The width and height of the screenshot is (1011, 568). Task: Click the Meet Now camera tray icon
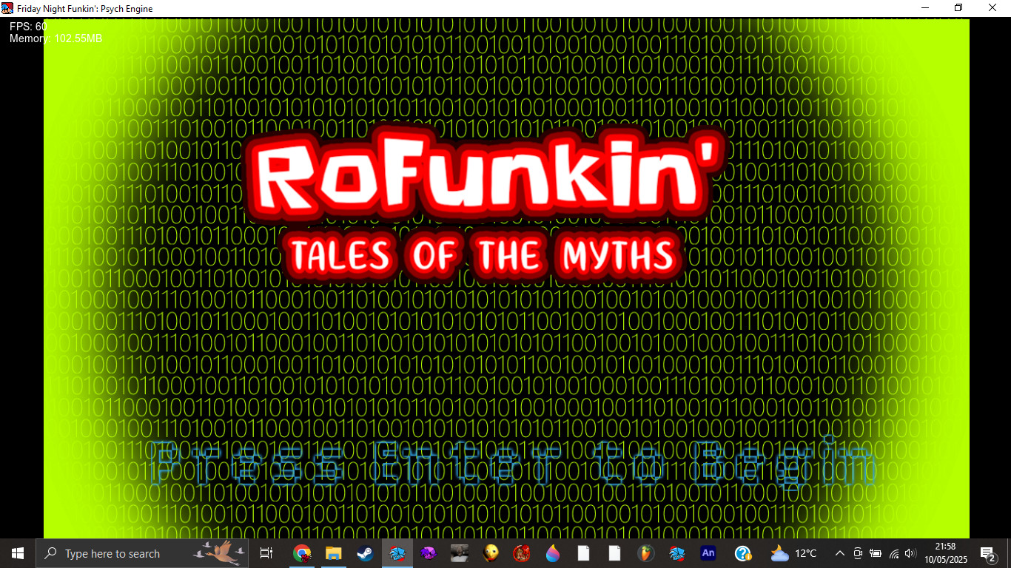coord(858,553)
